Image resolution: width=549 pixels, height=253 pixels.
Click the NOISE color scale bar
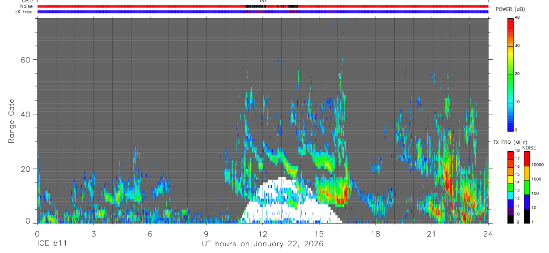(x=527, y=187)
